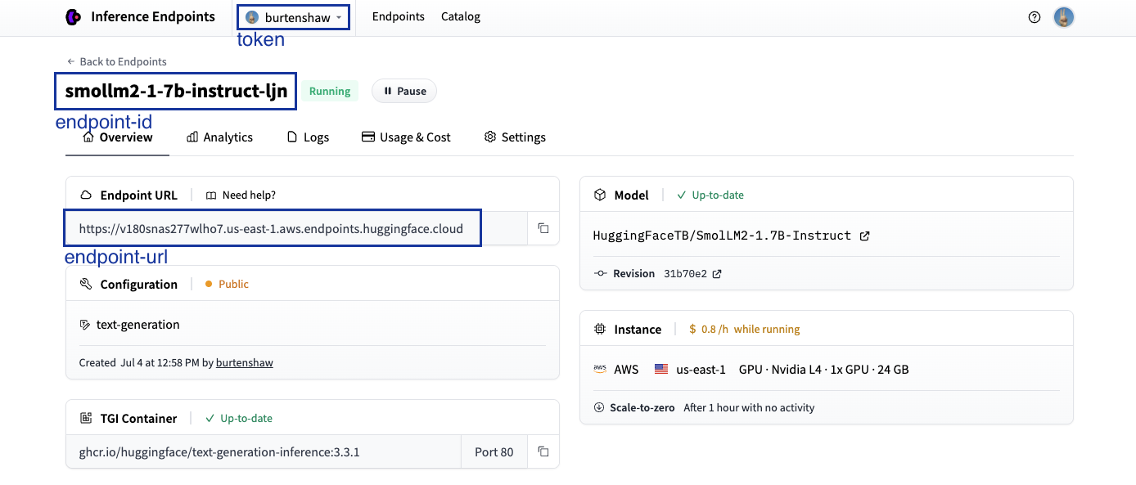Screen dimensions: 1136x485
Task: Click the Need help book icon
Action: (x=211, y=195)
